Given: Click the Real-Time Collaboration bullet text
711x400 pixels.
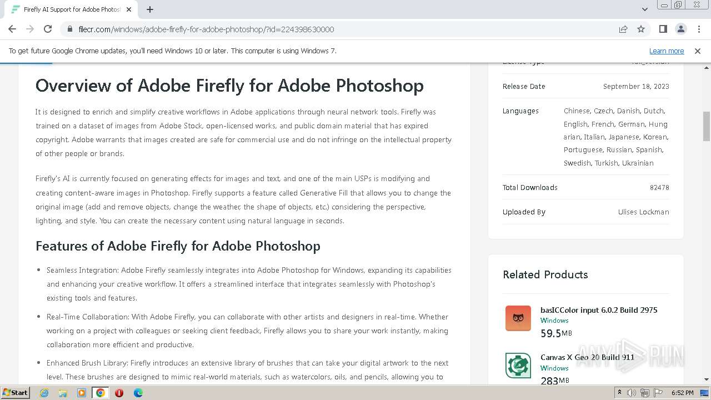Looking at the screenshot, I should (x=248, y=331).
